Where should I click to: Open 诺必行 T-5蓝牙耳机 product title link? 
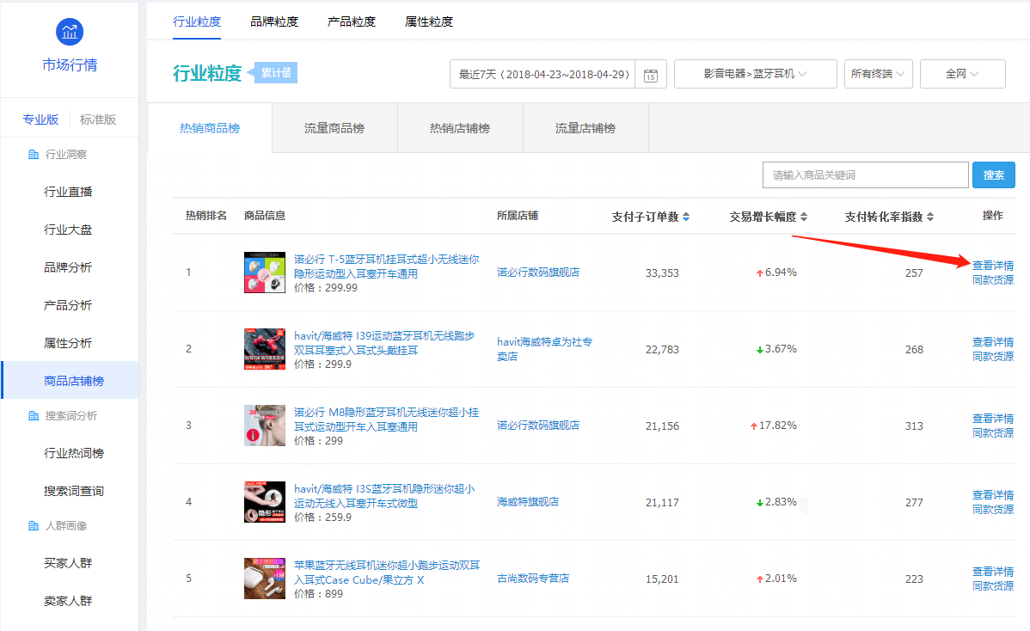(386, 266)
